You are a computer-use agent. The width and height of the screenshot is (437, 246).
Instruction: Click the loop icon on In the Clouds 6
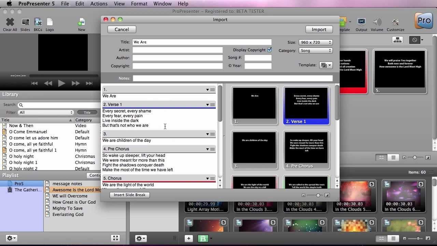[421, 184]
